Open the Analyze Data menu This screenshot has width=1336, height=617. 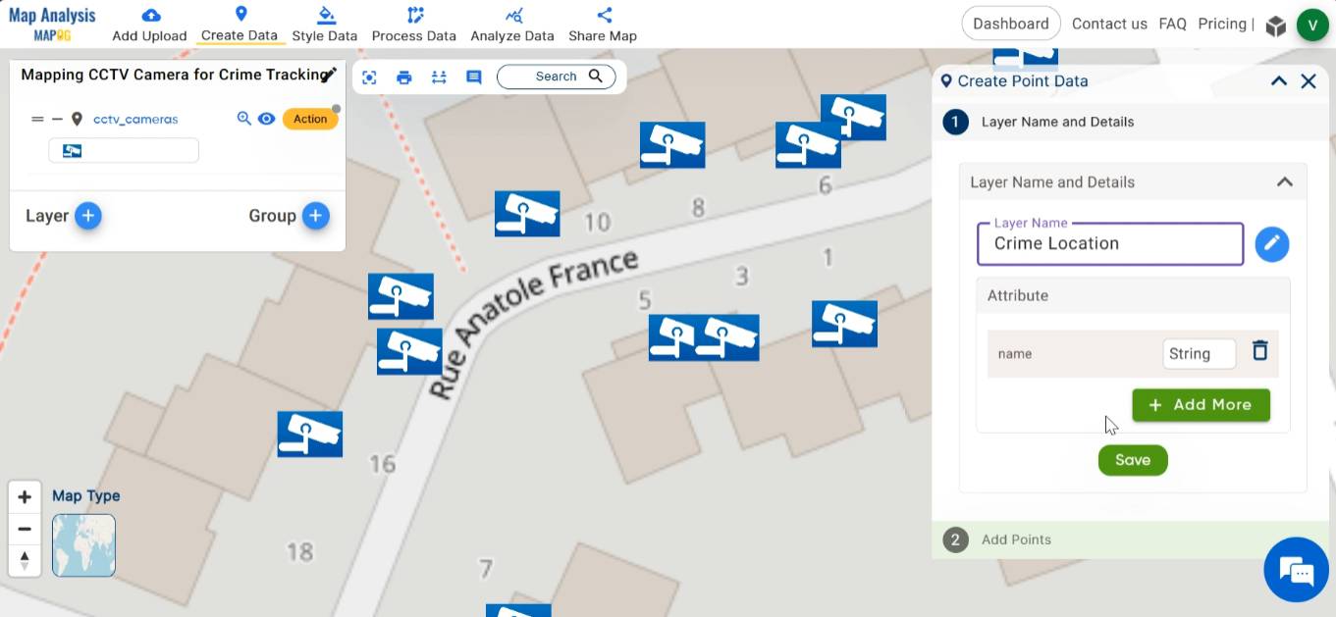(x=512, y=25)
